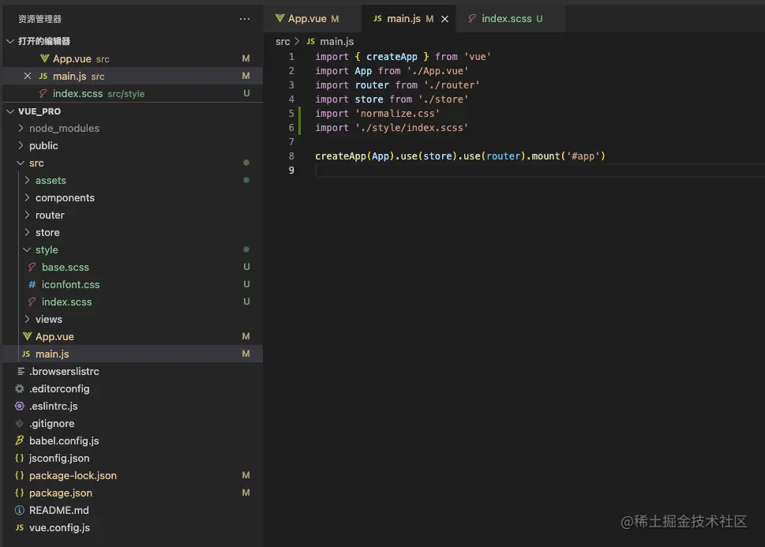Click Babel icon next to babel.config.js
This screenshot has height=547, width=765.
pyautogui.click(x=20, y=440)
